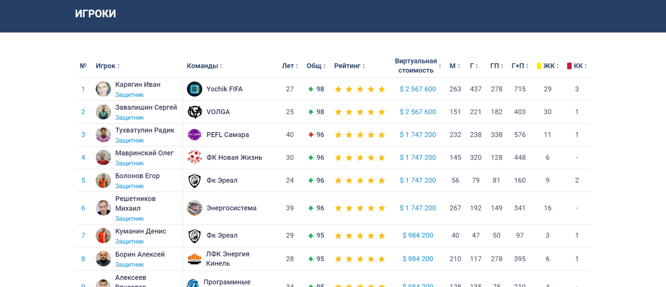Click the $ 2 567 600 value for Карягин Иван

pos(418,89)
